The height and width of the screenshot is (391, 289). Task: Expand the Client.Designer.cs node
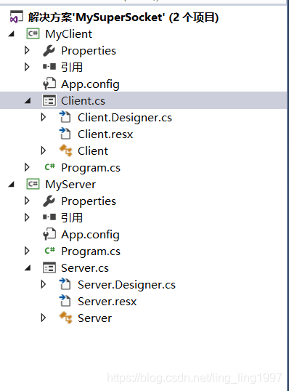[44, 117]
